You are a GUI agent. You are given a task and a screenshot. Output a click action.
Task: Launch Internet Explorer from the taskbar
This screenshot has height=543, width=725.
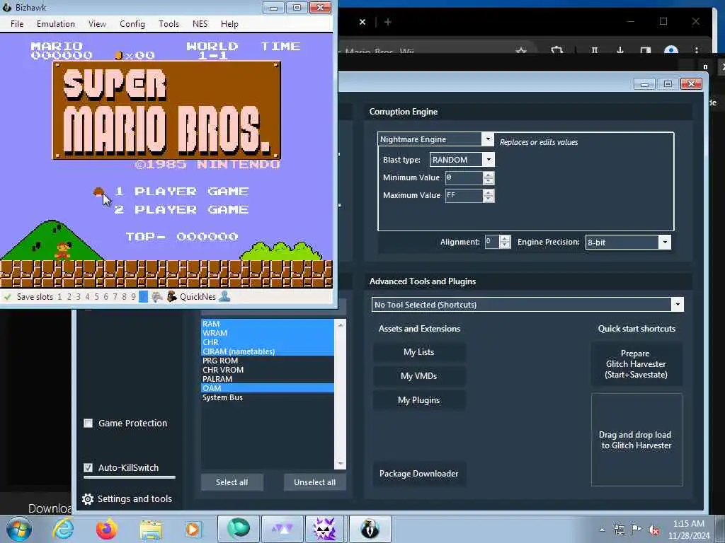click(x=62, y=529)
